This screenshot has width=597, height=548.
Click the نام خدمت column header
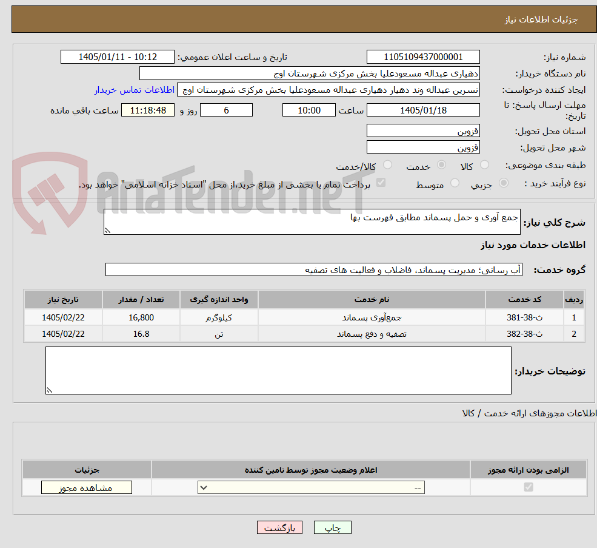[372, 300]
